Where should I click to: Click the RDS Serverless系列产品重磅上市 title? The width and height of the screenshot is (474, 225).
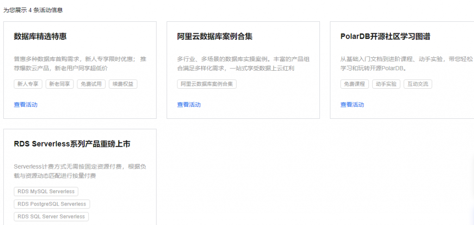72,144
